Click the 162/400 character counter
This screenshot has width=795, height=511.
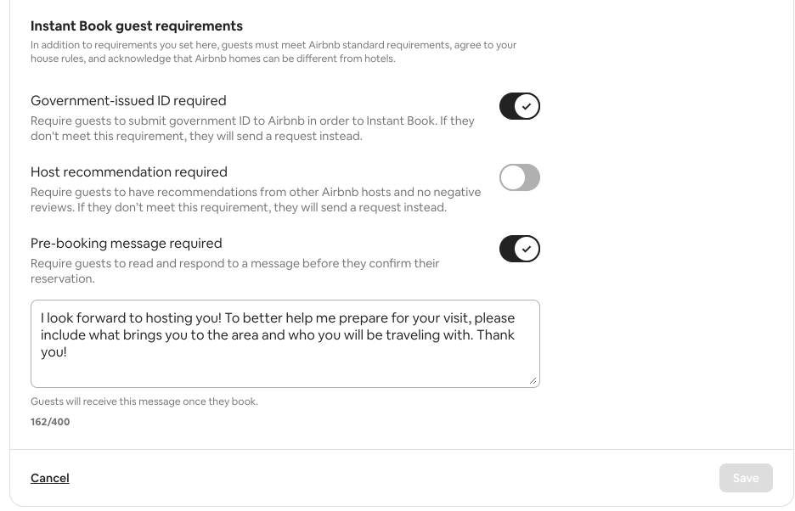point(50,422)
